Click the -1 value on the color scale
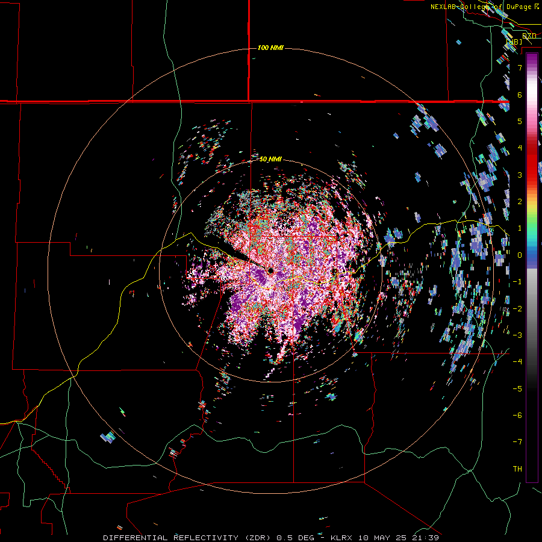 [x=517, y=282]
